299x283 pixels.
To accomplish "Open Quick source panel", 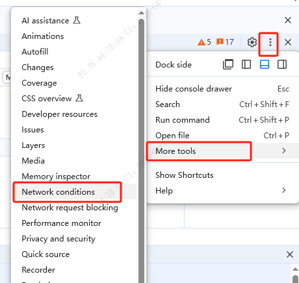I will click(x=74, y=254).
